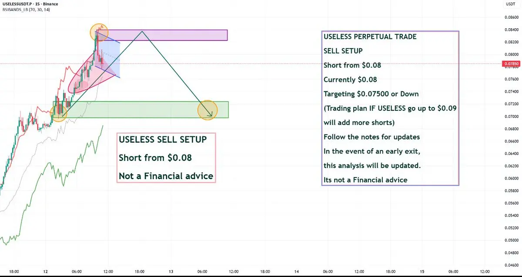Click date label 15 on time axis
Screen dimensions: 522x277
coord(422,271)
